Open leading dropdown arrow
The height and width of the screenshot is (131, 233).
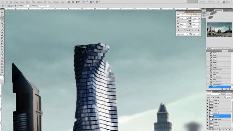[x=200, y=18]
